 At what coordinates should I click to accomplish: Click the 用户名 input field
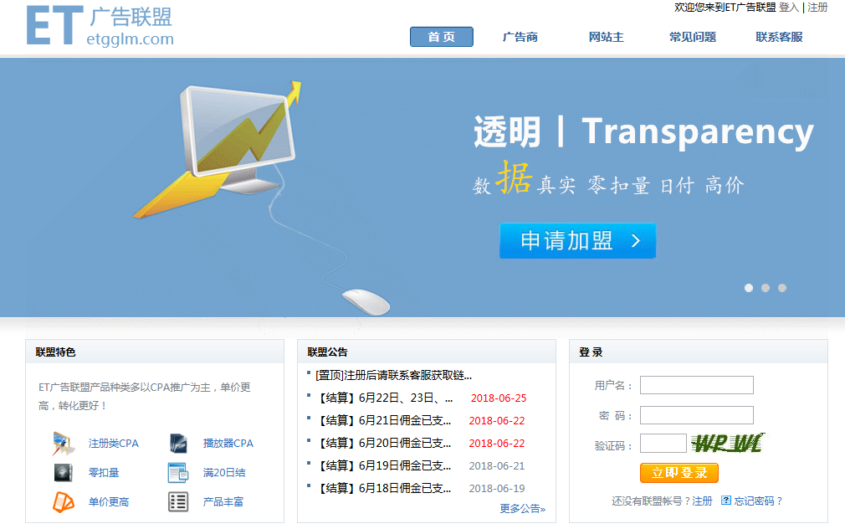coord(696,385)
